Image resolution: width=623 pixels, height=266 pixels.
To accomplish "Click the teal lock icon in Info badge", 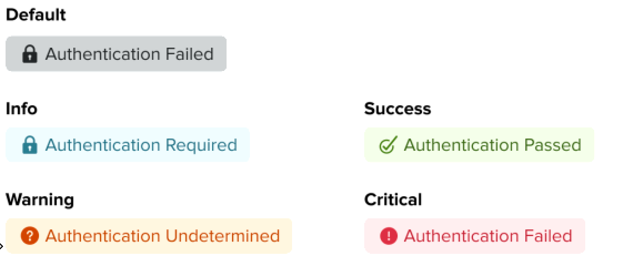I will coord(29,145).
